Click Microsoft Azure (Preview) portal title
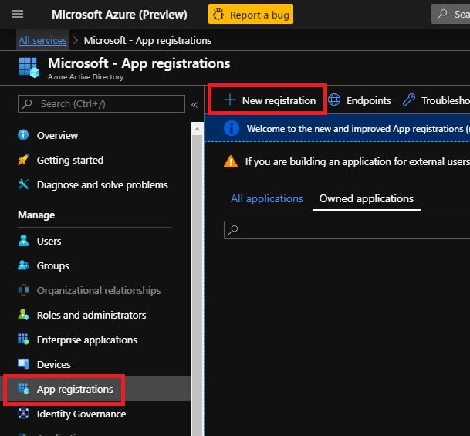470x436 pixels. point(120,15)
